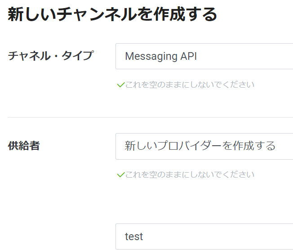Click validation hint text under provider dropdown
The width and height of the screenshot is (293, 250).
(x=190, y=174)
